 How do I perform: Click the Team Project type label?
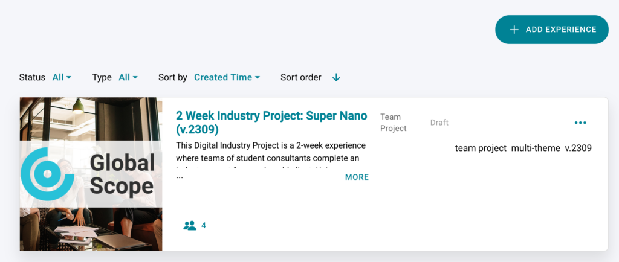click(x=393, y=123)
